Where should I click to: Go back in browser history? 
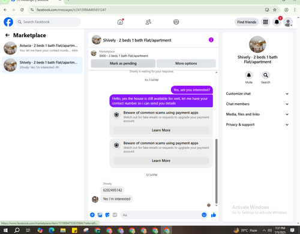[x=5, y=10]
